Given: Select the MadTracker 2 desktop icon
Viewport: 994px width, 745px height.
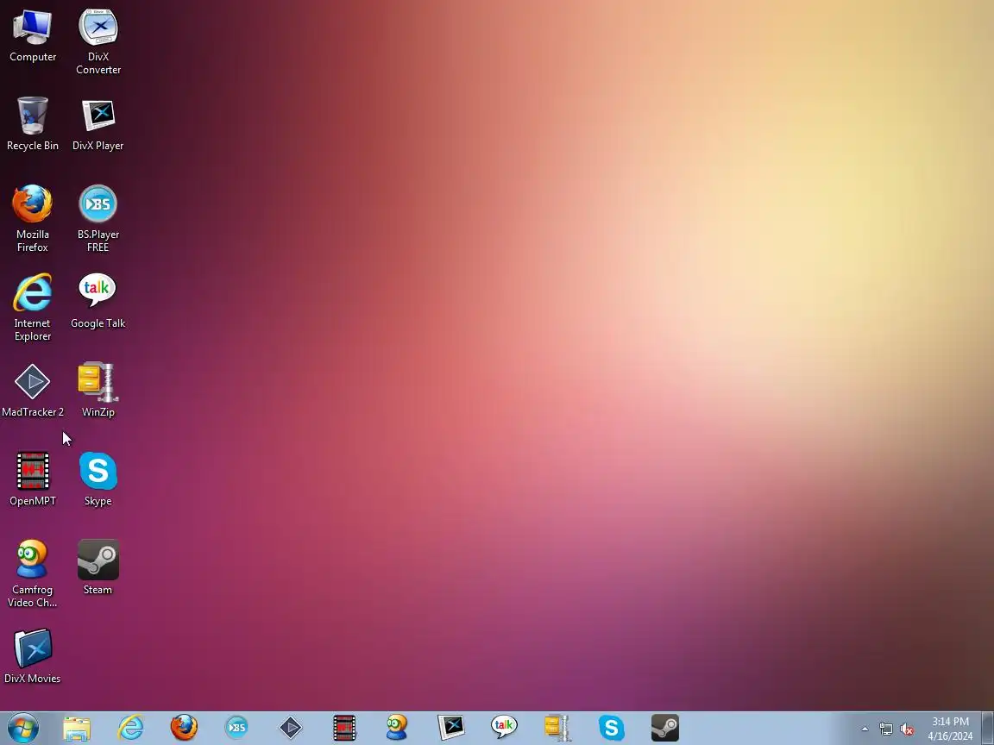Looking at the screenshot, I should (x=32, y=391).
